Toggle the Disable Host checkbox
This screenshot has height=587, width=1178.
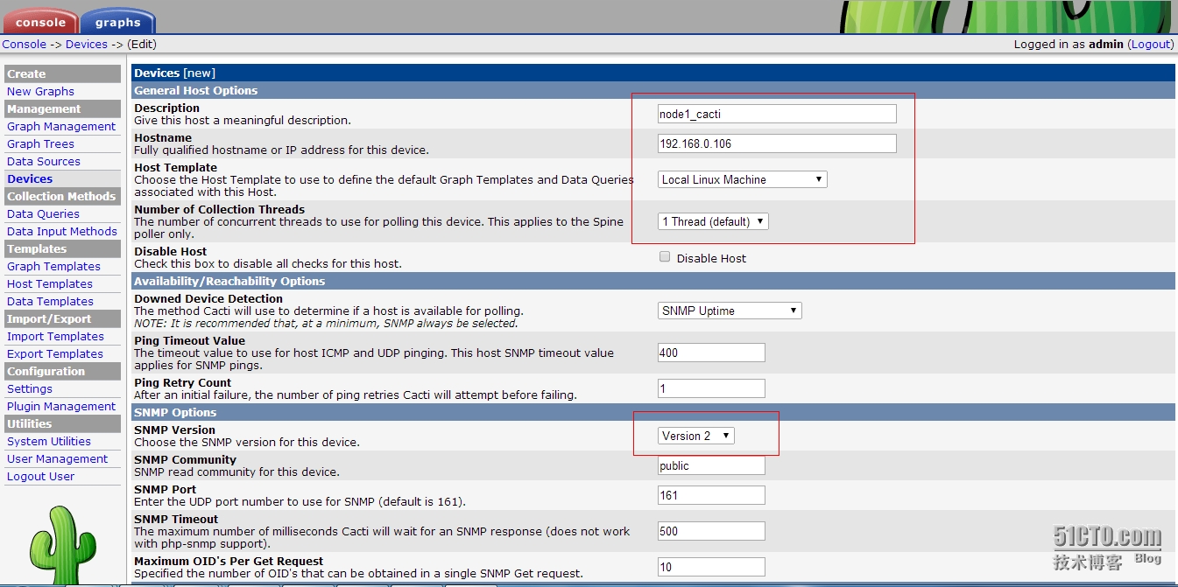pyautogui.click(x=665, y=257)
